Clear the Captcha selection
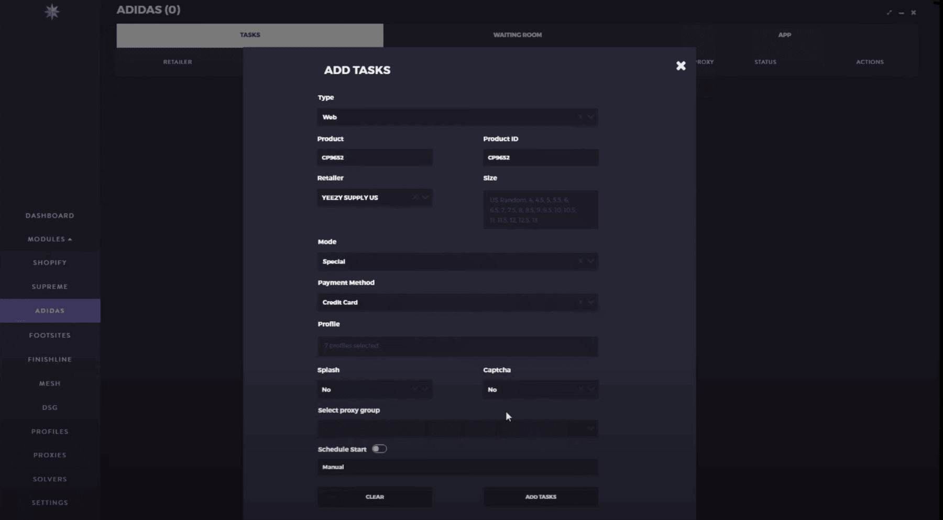Image resolution: width=943 pixels, height=520 pixels. pyautogui.click(x=580, y=389)
